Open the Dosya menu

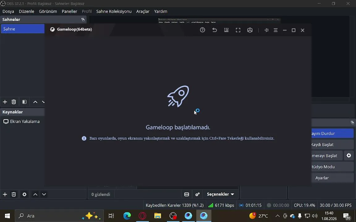pos(8,11)
